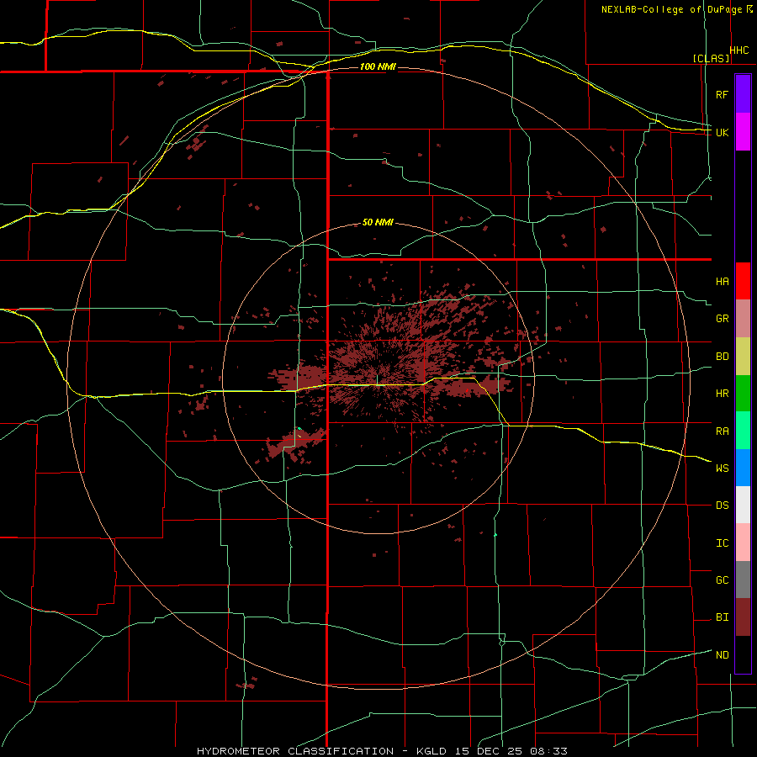
Task: Click the HA legend label
Action: point(722,281)
